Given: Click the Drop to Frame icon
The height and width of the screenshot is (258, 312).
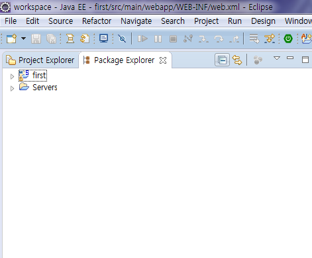Looking at the screenshot, I should [x=254, y=38].
